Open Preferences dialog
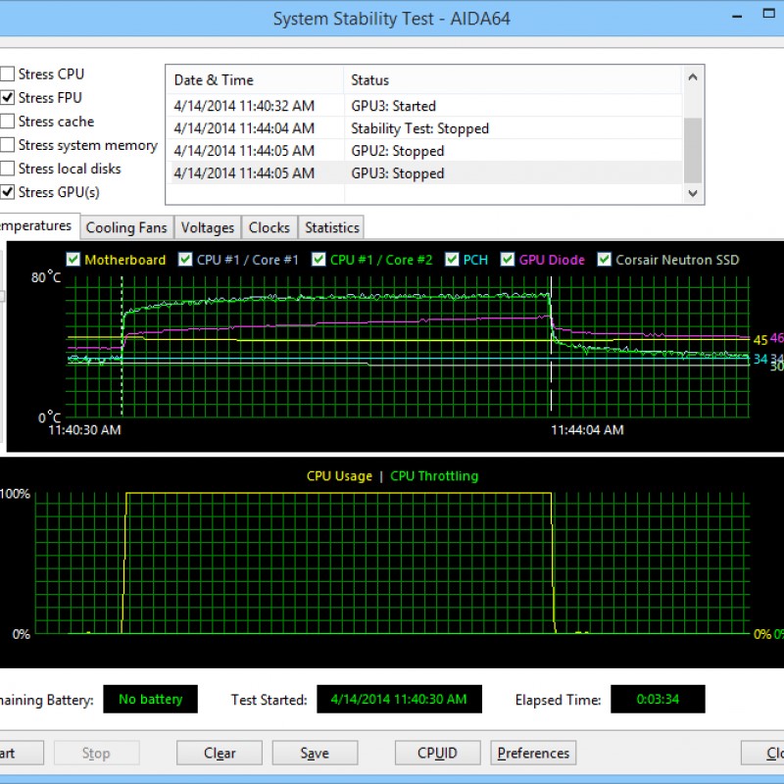Image resolution: width=784 pixels, height=784 pixels. coord(533,753)
